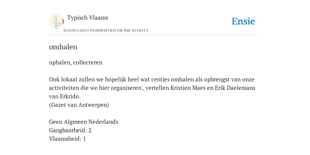Click the Typisch Vlaams title
Image resolution: width=310 pixels, height=155 pixels.
point(87,18)
